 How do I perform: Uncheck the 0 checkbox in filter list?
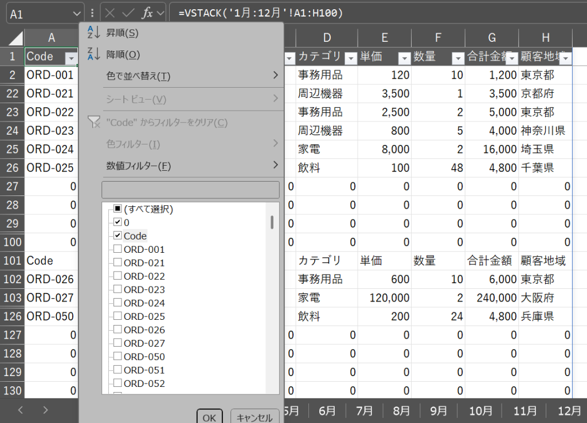(x=118, y=222)
